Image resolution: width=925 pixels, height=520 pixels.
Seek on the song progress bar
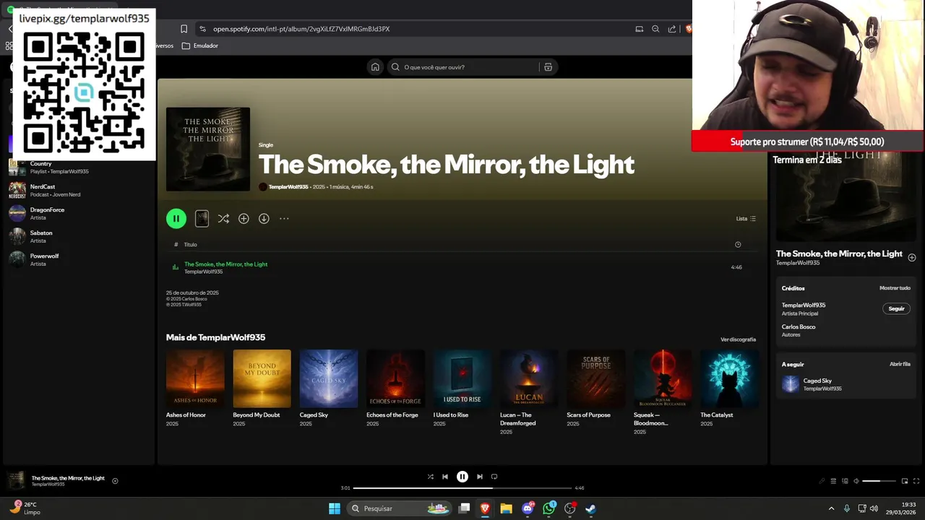pos(462,488)
